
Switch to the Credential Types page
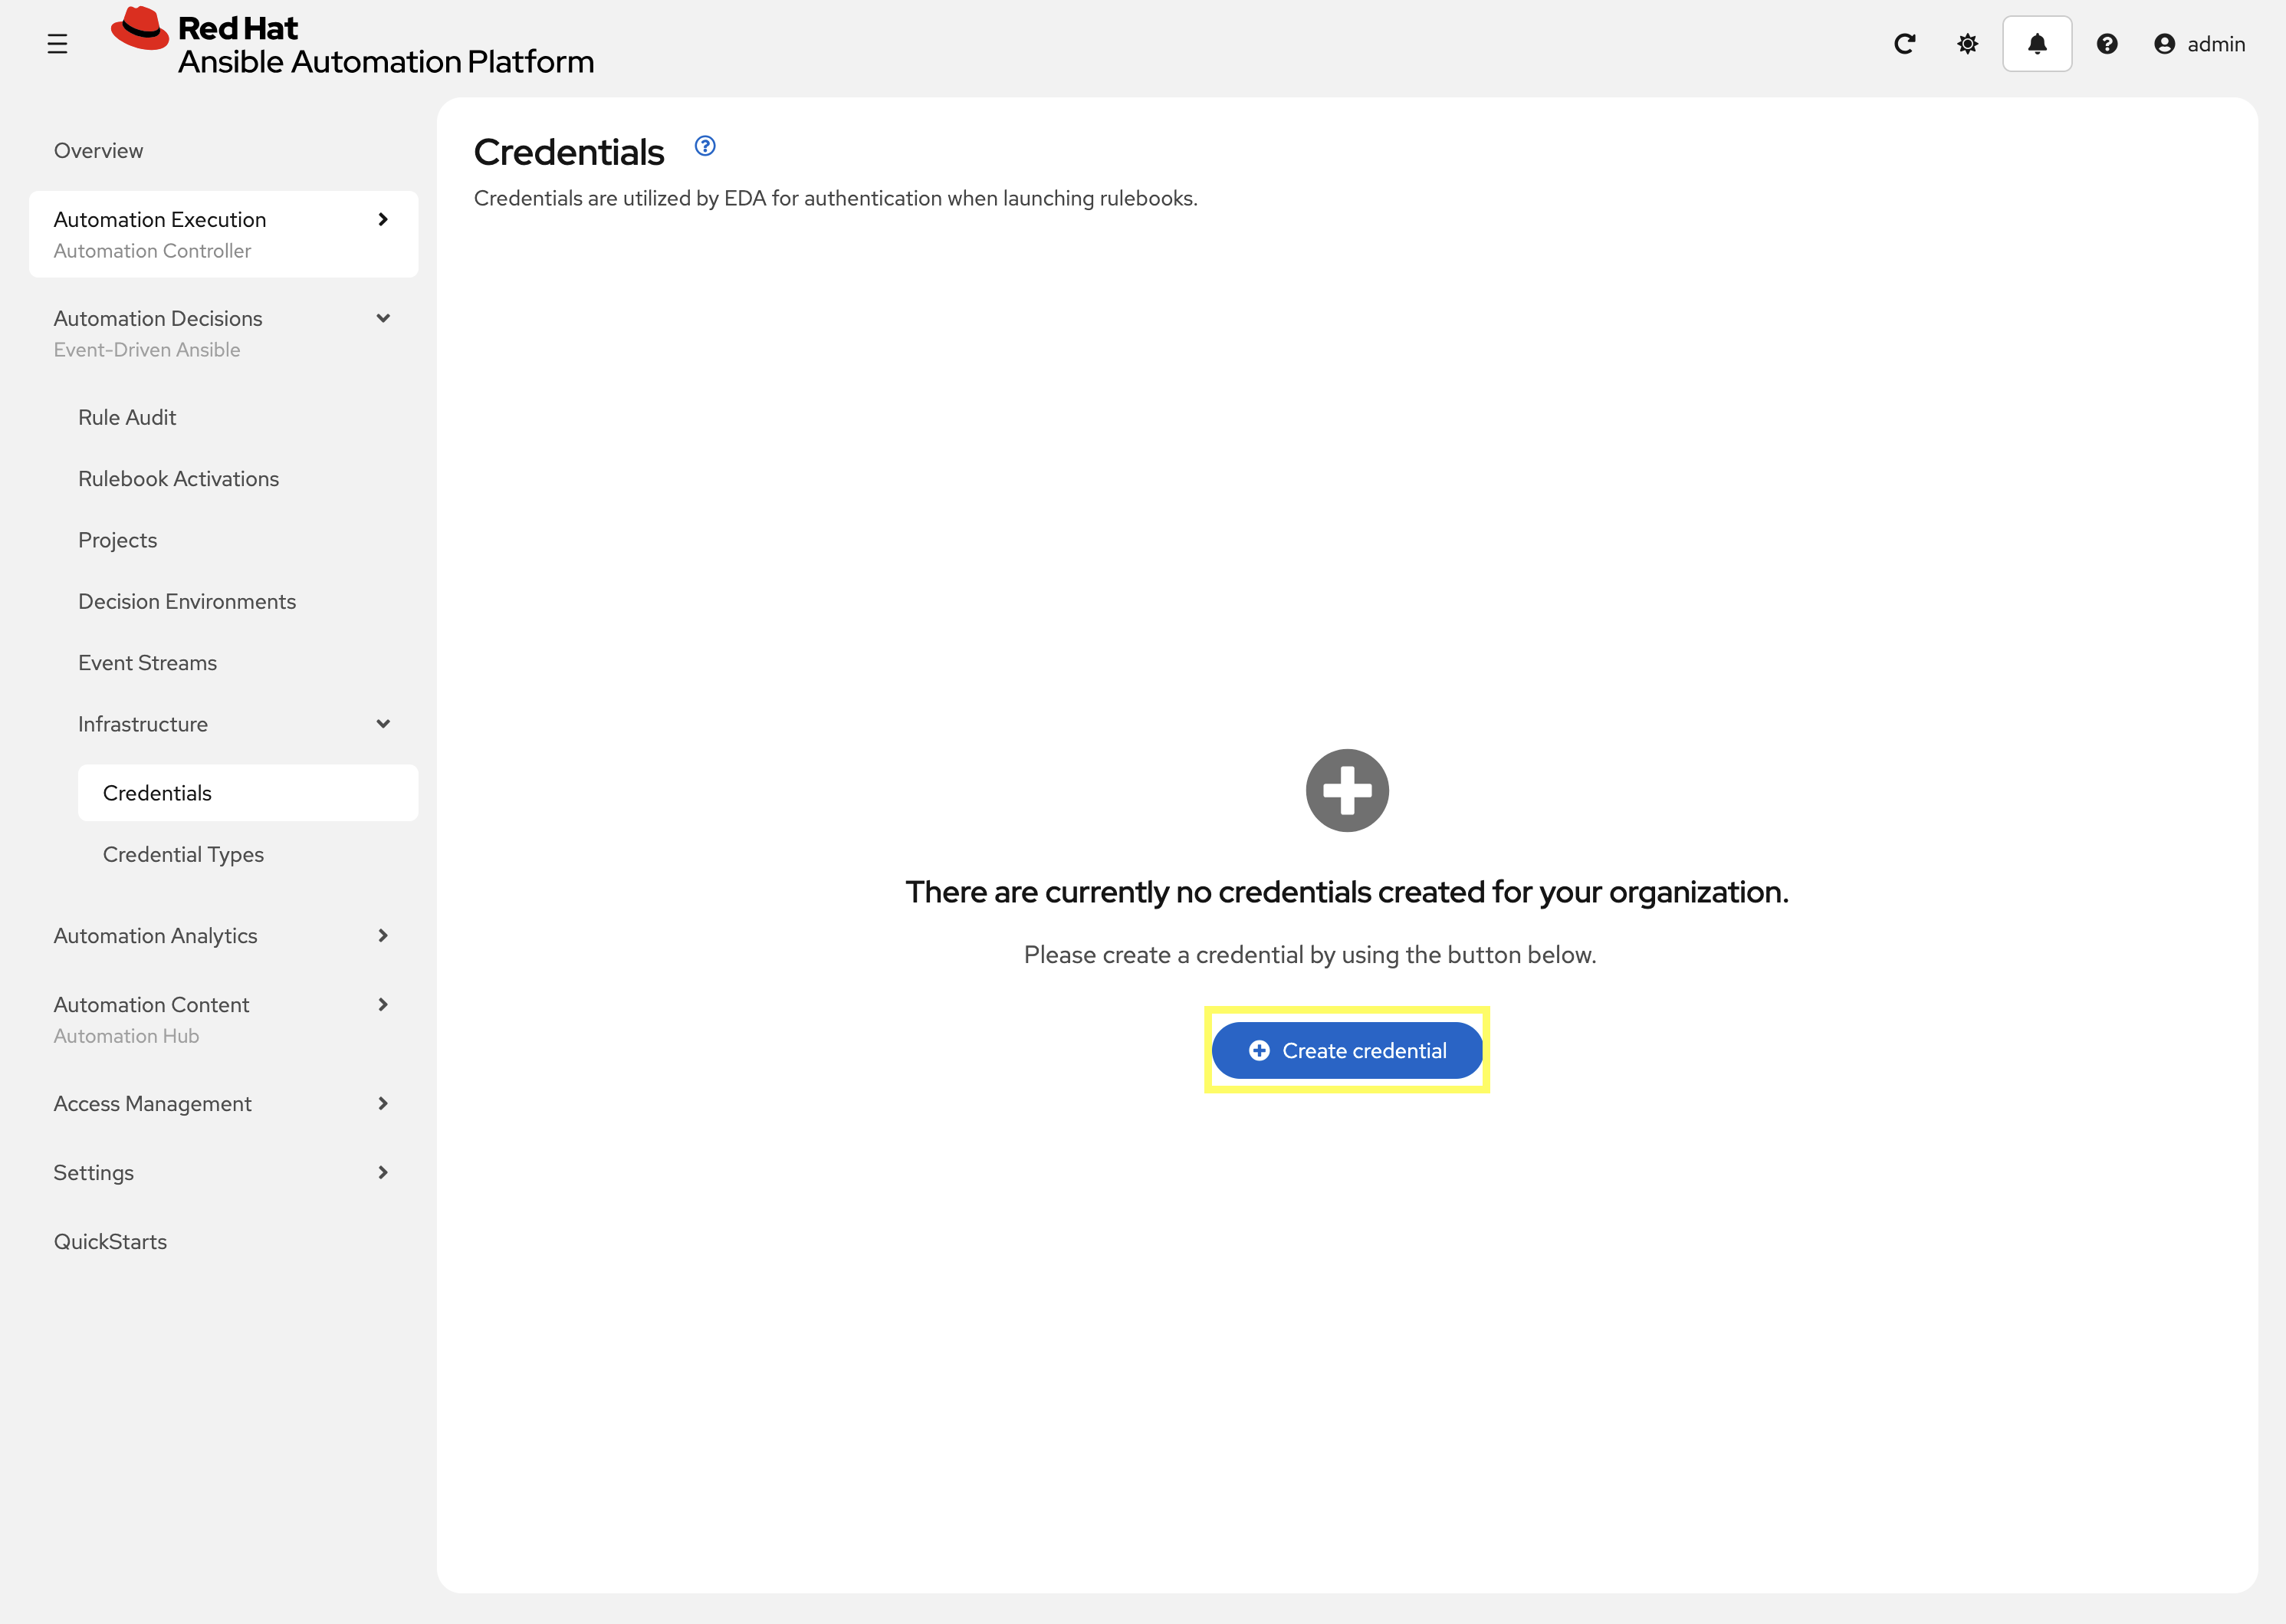pyautogui.click(x=183, y=854)
